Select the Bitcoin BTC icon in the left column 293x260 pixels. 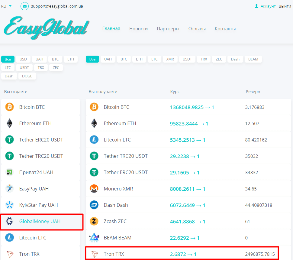pos(9,107)
